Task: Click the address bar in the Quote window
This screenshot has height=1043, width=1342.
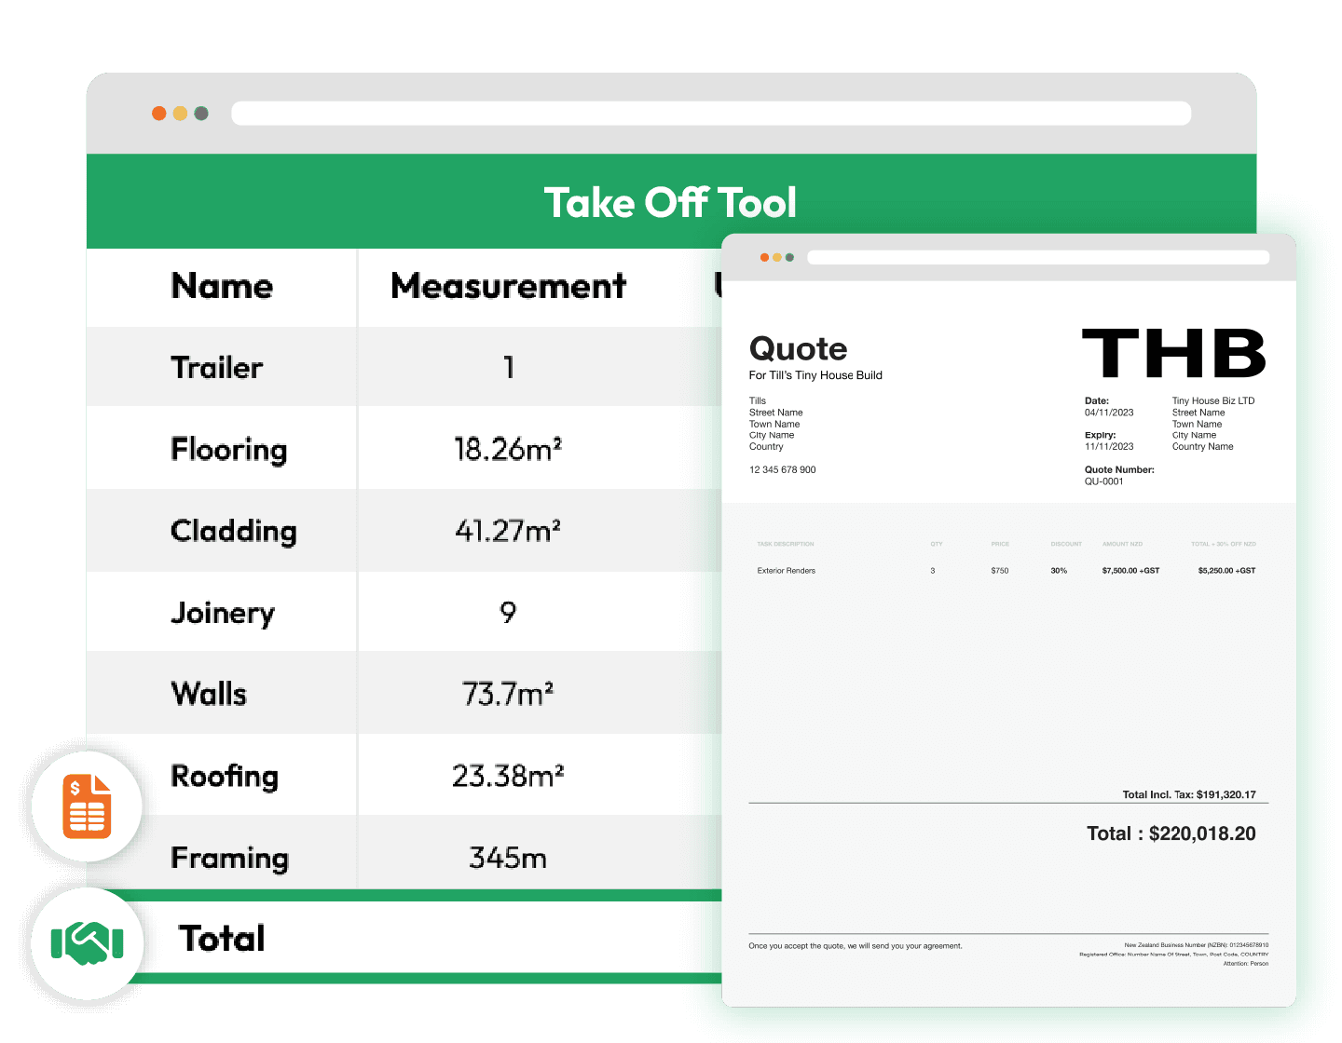Action: click(x=1038, y=257)
